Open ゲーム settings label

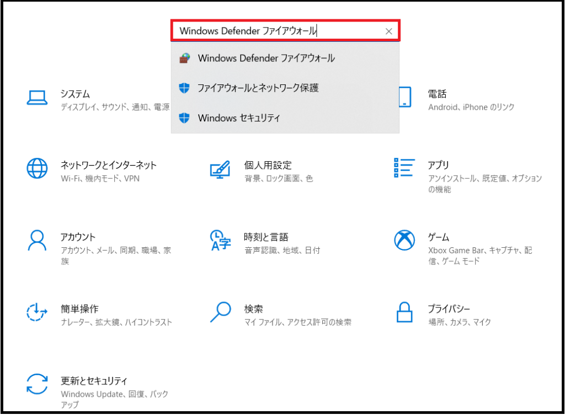pos(439,237)
